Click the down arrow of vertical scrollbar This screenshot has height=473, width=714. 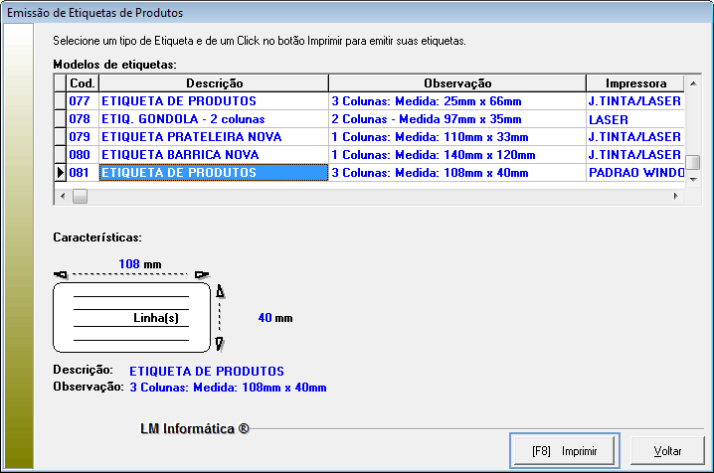coord(694,182)
